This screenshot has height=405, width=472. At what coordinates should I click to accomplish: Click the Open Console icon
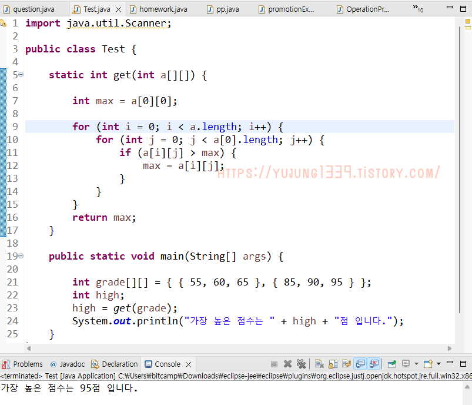pos(428,364)
